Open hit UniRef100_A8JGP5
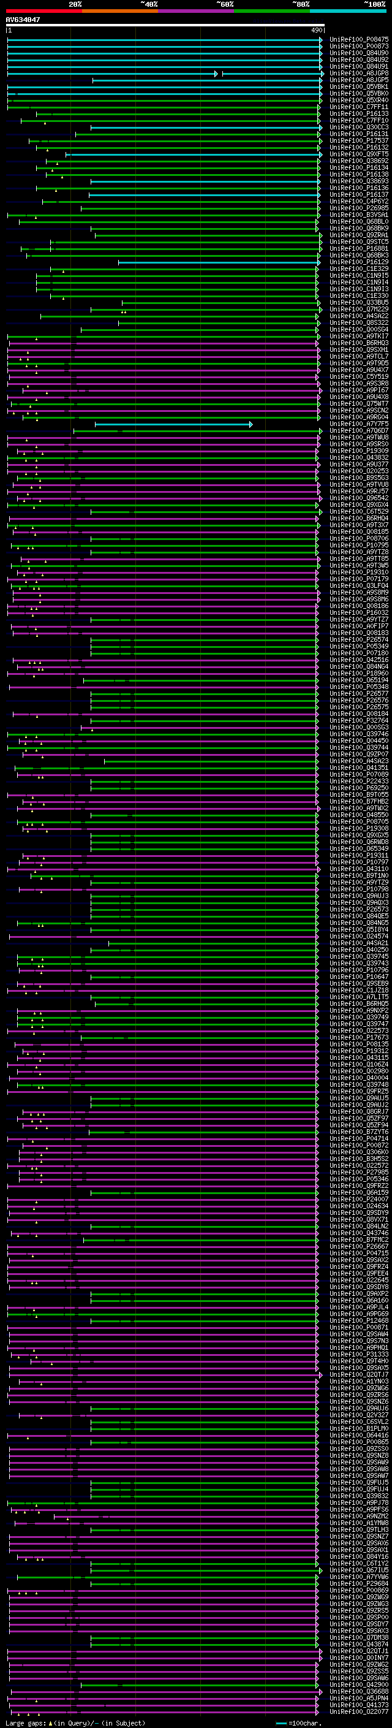Image resolution: width=392 pixels, height=1728 pixels. (359, 80)
